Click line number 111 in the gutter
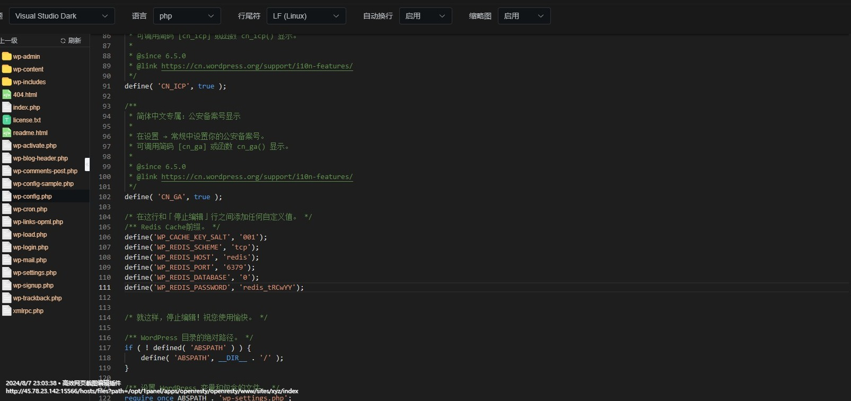Screen dimensions: 851x401 pos(104,287)
